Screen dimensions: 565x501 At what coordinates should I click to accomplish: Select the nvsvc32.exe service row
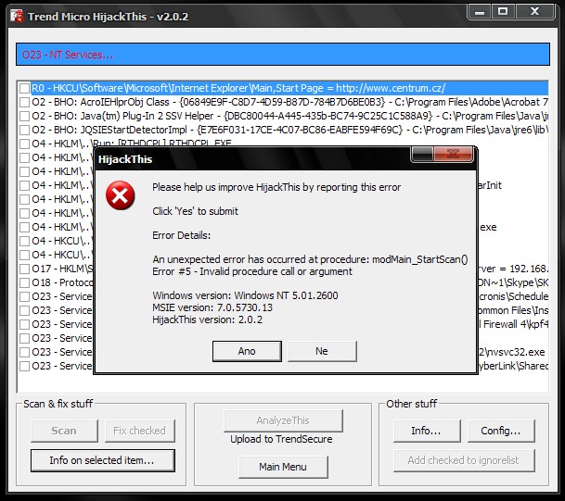289,352
